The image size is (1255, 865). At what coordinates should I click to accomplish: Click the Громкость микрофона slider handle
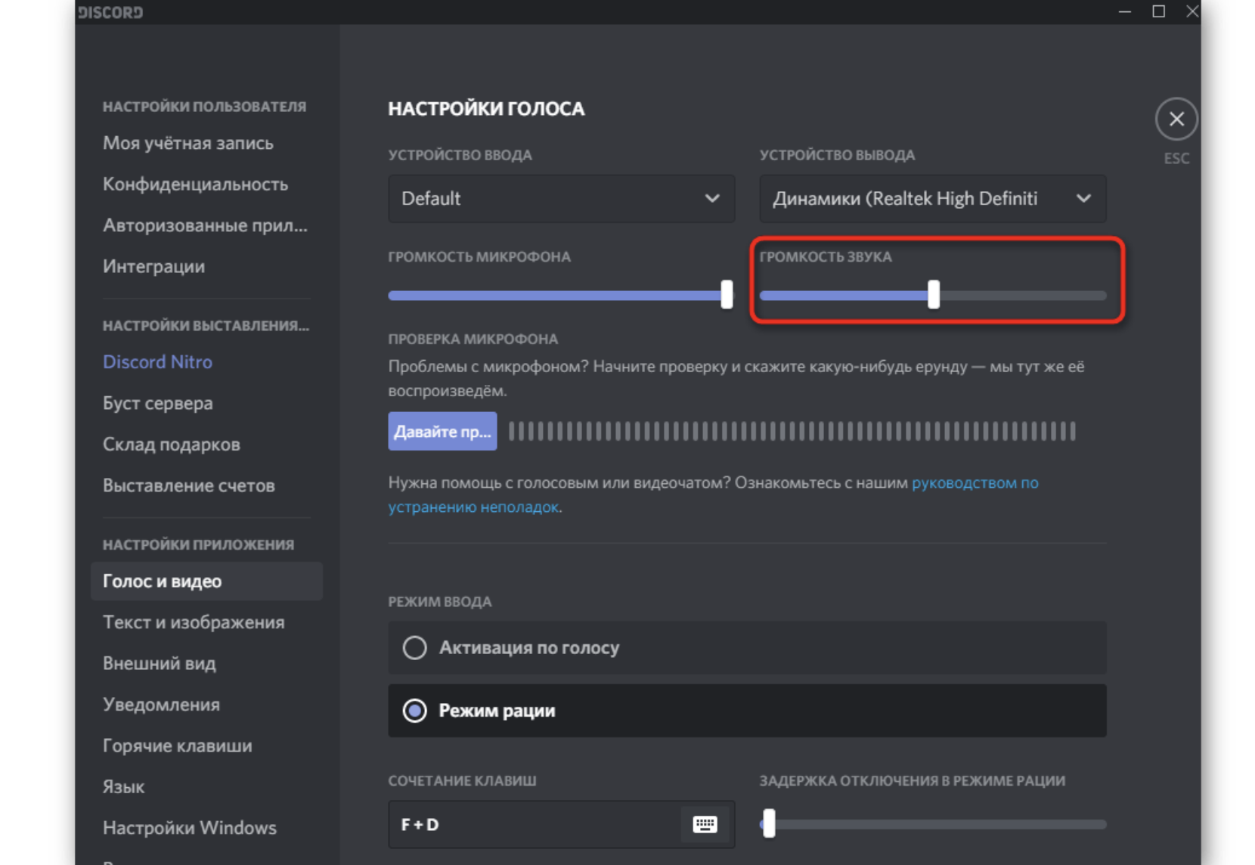[x=727, y=295]
